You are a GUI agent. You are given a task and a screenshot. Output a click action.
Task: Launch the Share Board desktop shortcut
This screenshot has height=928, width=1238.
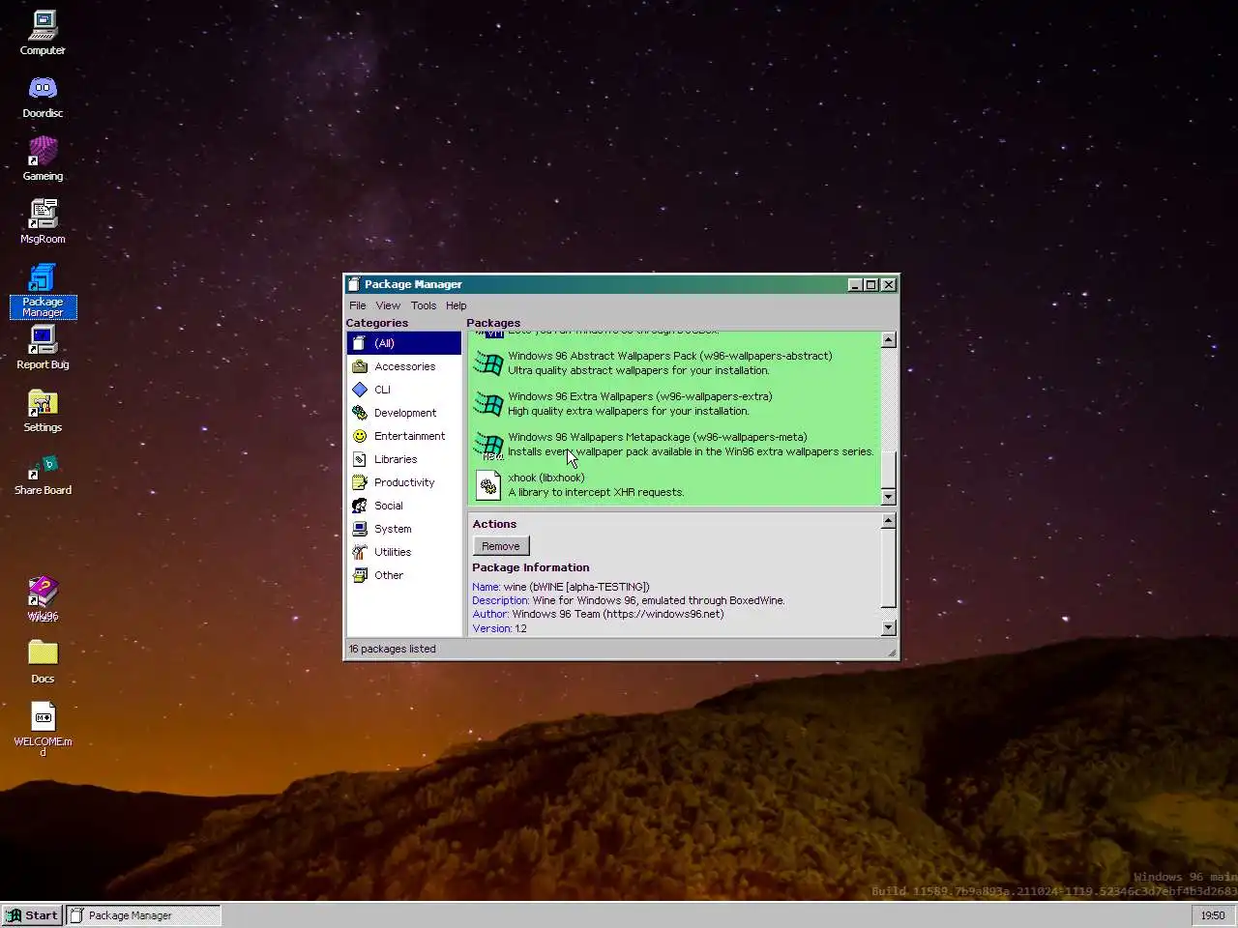coord(43,473)
